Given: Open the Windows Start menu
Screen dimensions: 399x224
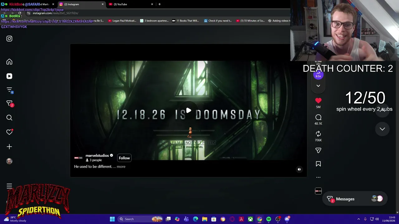Looking at the screenshot, I should coord(112,219).
